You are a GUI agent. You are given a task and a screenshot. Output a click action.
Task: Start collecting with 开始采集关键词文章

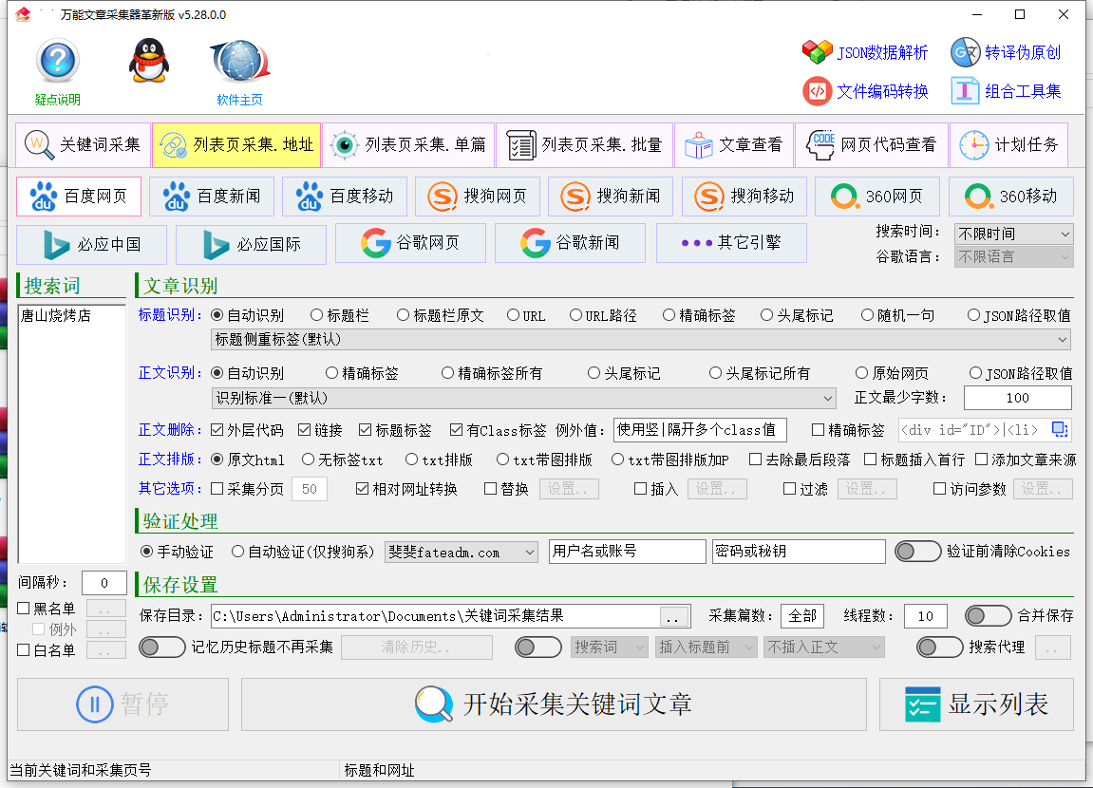pos(555,704)
